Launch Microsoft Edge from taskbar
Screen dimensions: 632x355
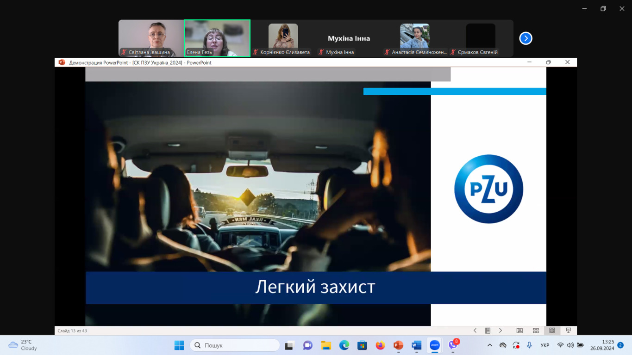pos(344,345)
